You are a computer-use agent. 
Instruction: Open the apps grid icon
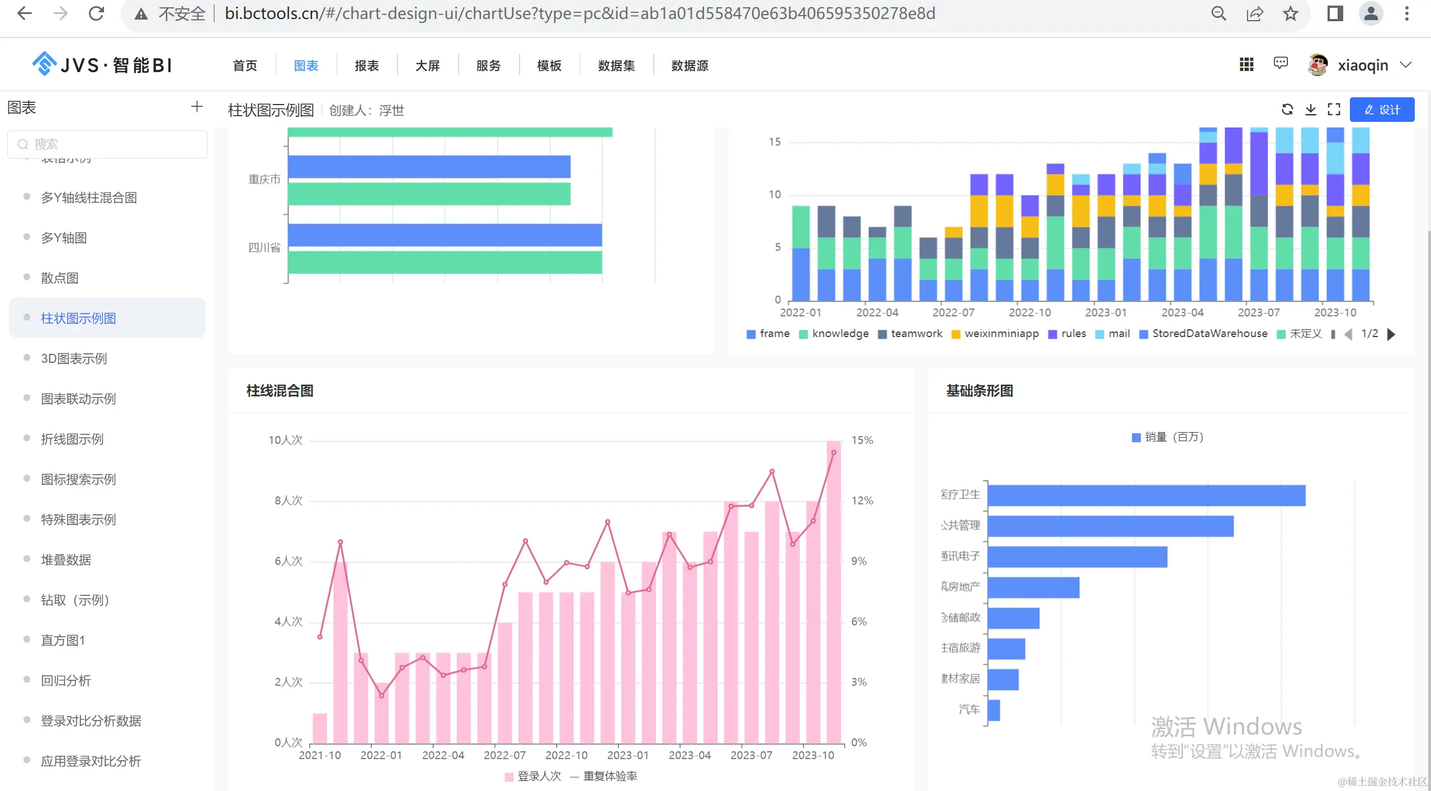click(1246, 65)
